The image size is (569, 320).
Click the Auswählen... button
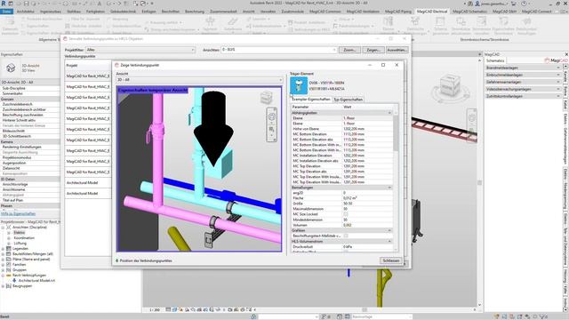tap(397, 50)
